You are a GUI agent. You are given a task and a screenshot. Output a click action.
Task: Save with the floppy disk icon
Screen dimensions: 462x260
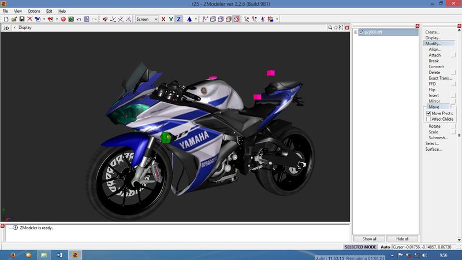22,19
